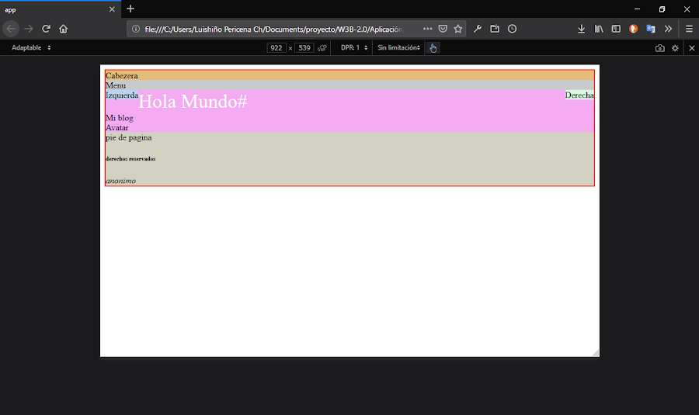Image resolution: width=699 pixels, height=415 pixels.
Task: Click the anonimo italic text
Action: click(121, 181)
